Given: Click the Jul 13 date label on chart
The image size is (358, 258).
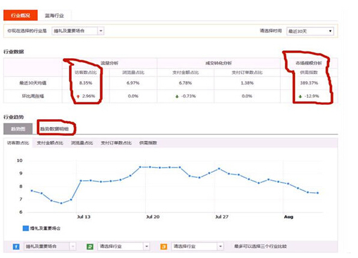Looking at the screenshot, I should tap(83, 217).
